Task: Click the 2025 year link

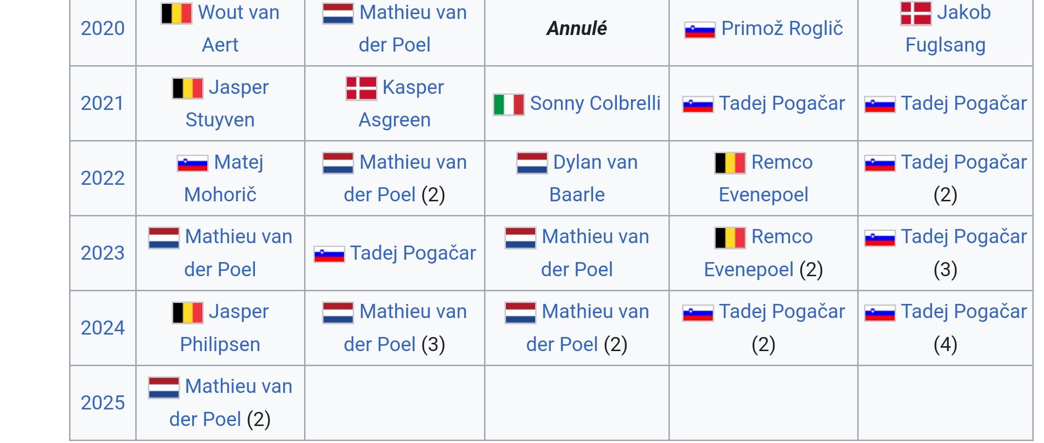Action: (103, 403)
